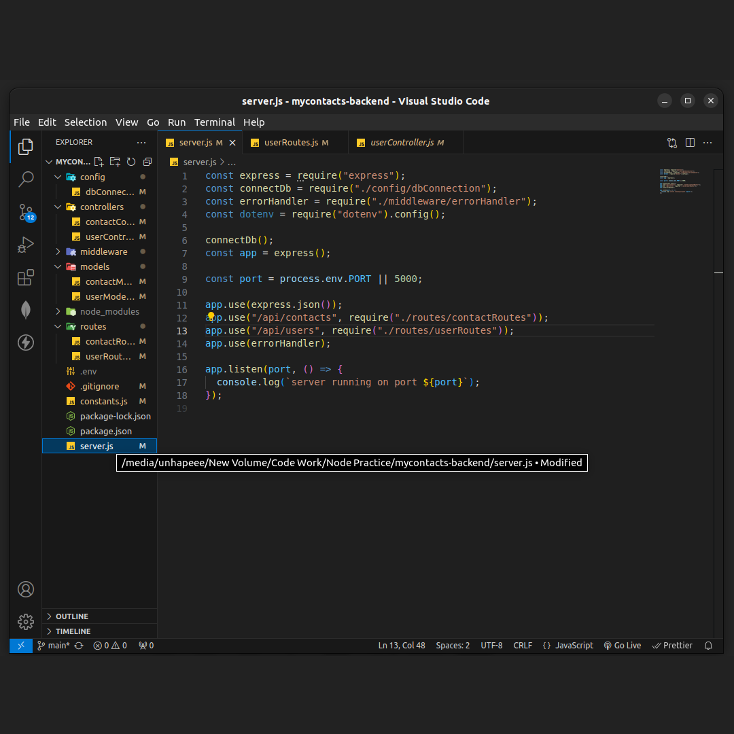
Task: Open the Accounts icon
Action: (25, 589)
